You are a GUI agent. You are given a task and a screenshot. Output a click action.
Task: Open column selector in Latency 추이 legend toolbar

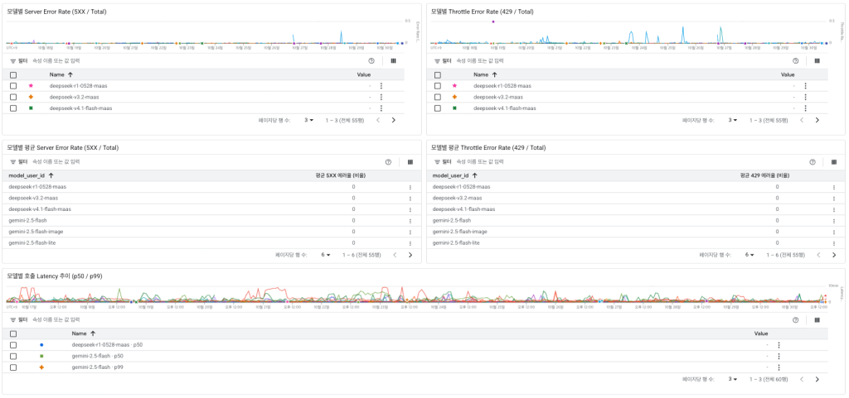[817, 319]
